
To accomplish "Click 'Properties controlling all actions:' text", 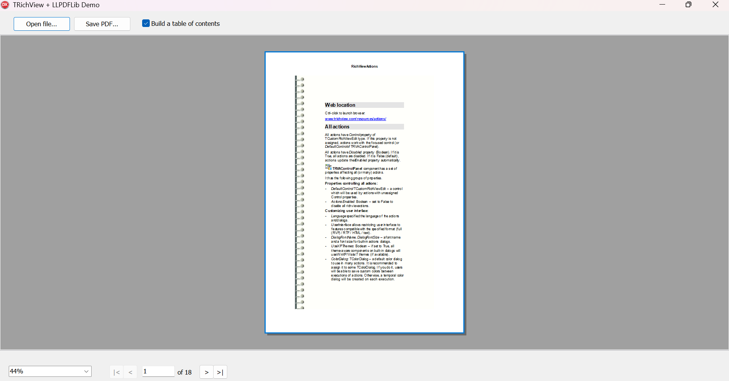I will pos(351,183).
